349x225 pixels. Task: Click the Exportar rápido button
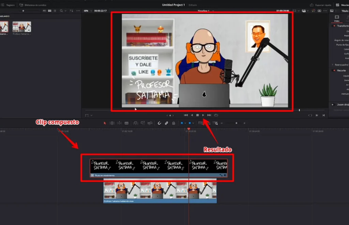pos(320,5)
